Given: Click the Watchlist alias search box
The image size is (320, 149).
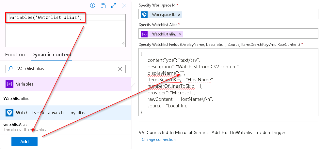Looking at the screenshot, I should pos(66,69).
